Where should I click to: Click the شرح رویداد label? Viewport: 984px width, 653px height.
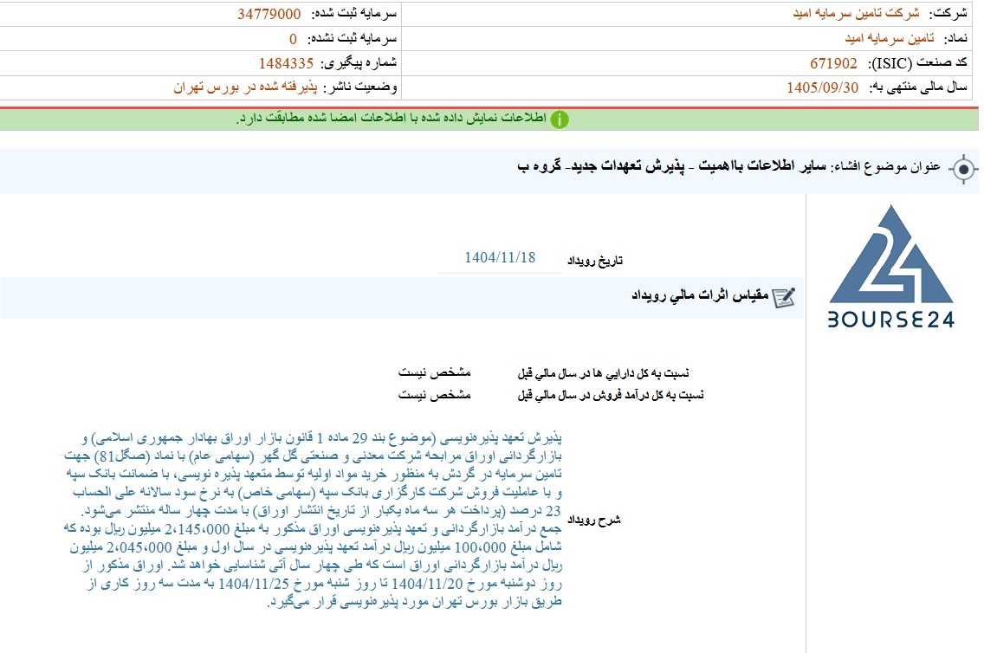click(x=593, y=520)
